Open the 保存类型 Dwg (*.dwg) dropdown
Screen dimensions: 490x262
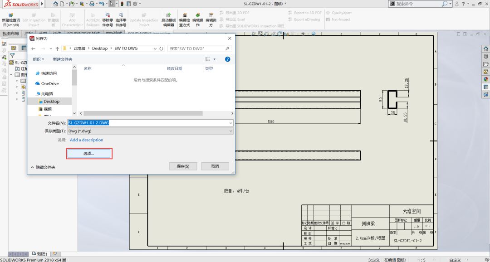pyautogui.click(x=150, y=131)
